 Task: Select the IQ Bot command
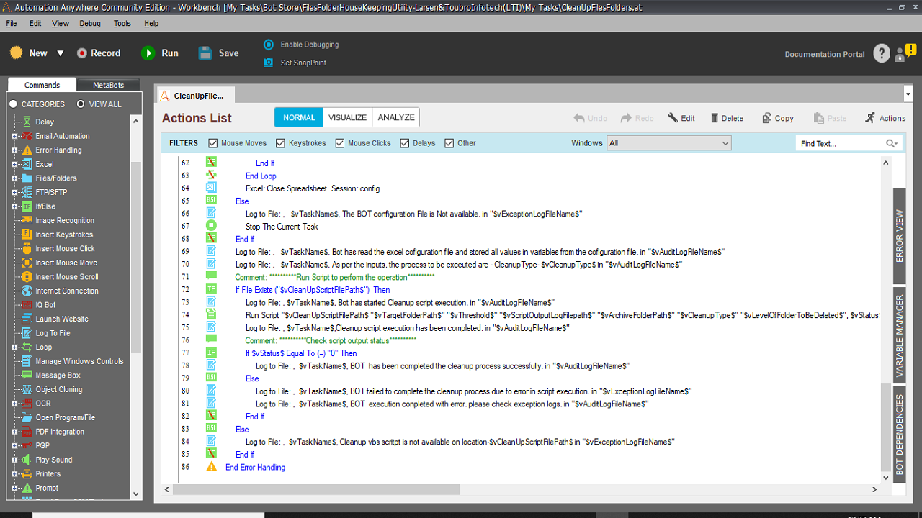45,305
